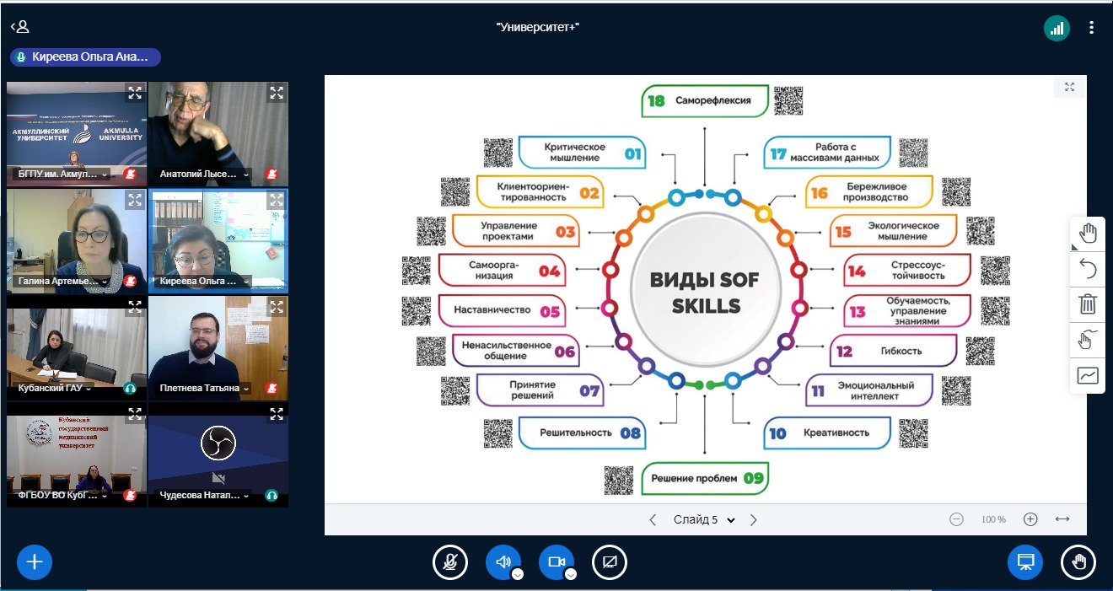
Task: Unmute the microphone
Action: point(450,561)
